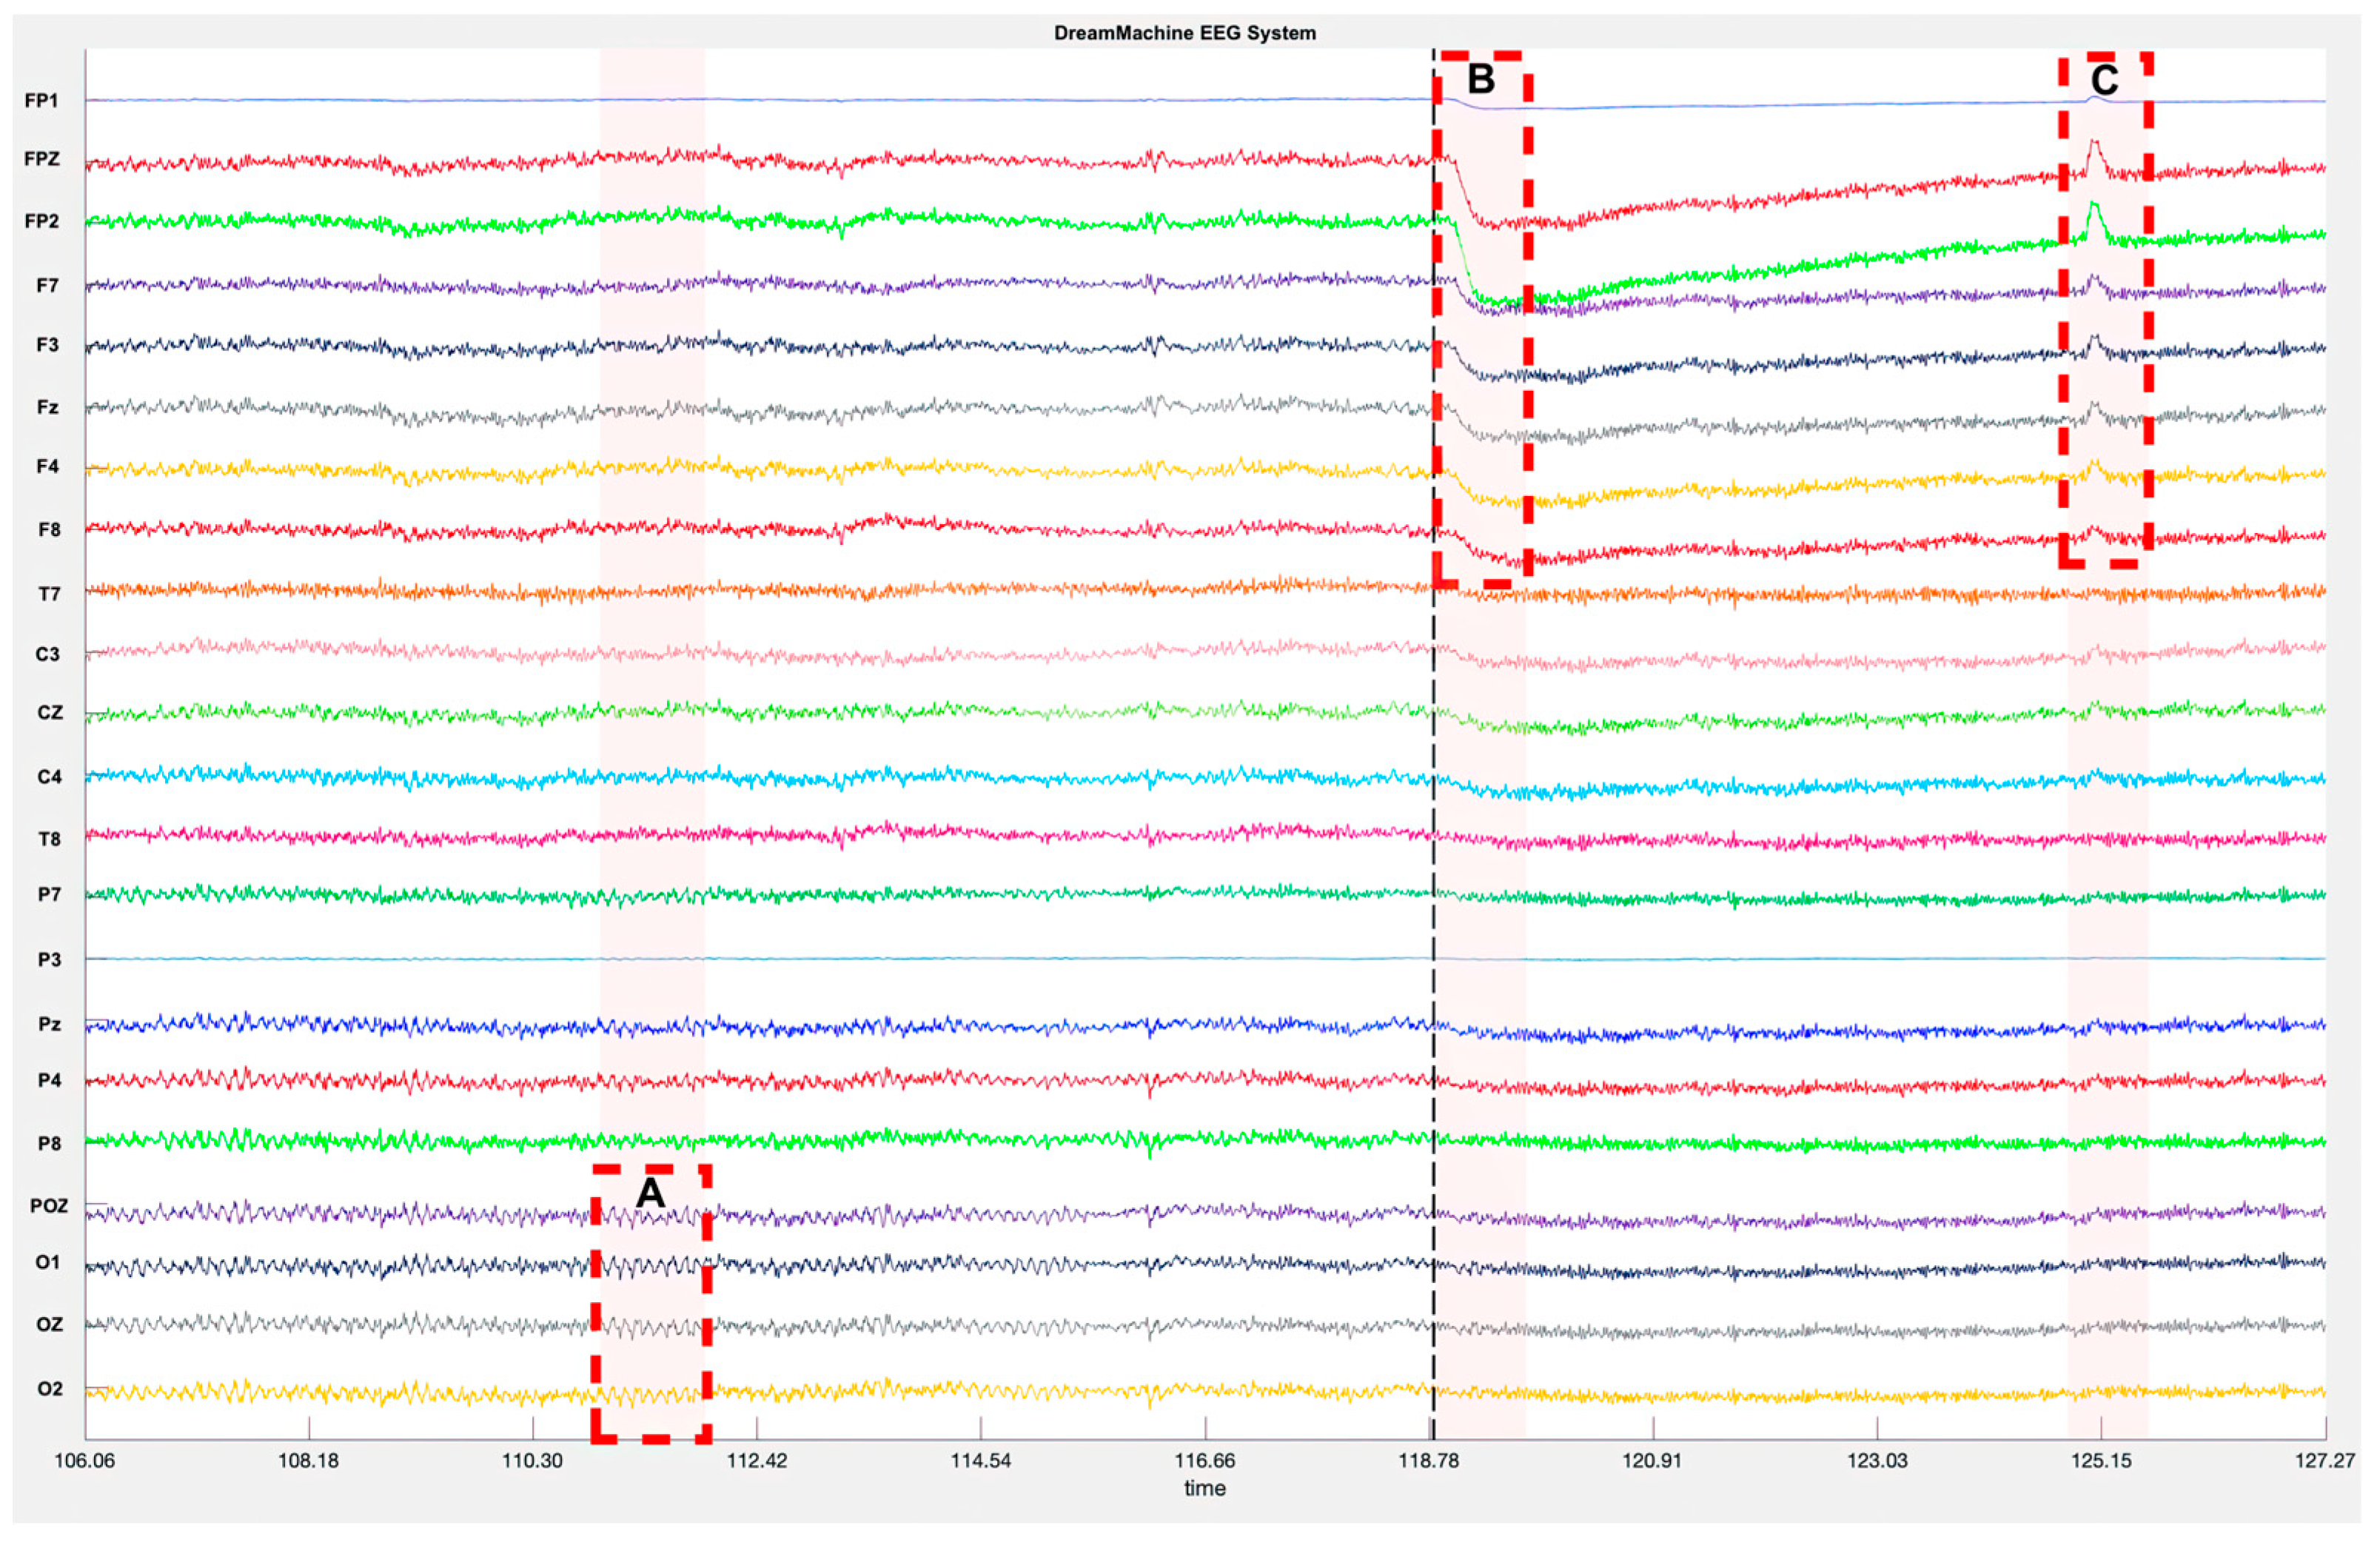The height and width of the screenshot is (1548, 2380).
Task: Click the FP2 peak inside box C
Action: point(2094,206)
